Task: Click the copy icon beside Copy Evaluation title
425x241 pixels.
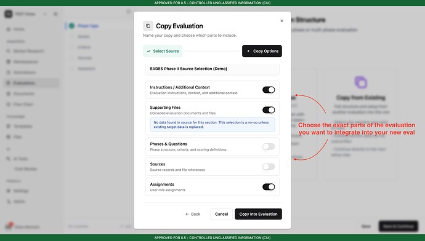Action: click(x=148, y=26)
